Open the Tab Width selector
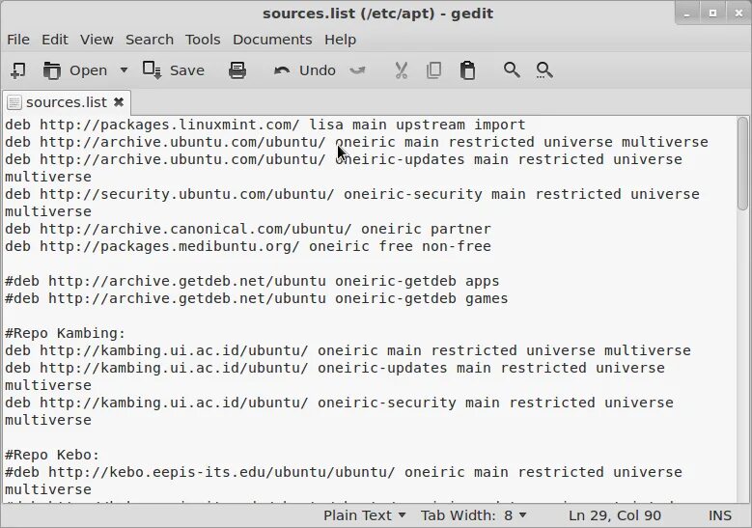Viewport: 752px width, 528px height. tap(473, 515)
